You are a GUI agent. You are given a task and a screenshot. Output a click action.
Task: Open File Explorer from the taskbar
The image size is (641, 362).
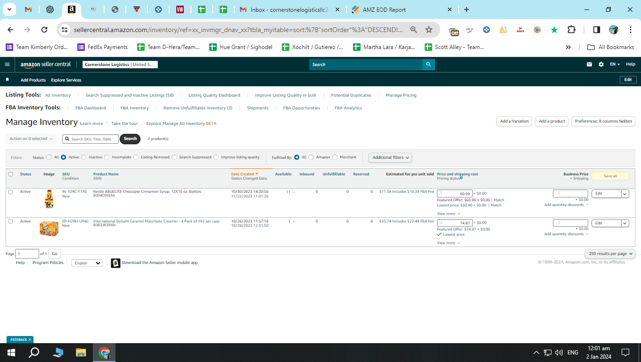coord(81,353)
